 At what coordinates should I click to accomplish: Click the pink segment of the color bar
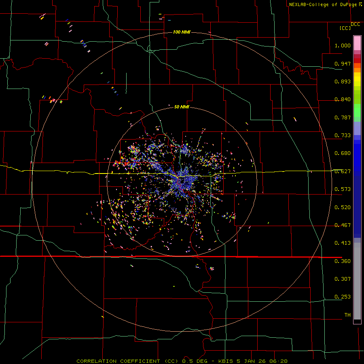pos(357,43)
